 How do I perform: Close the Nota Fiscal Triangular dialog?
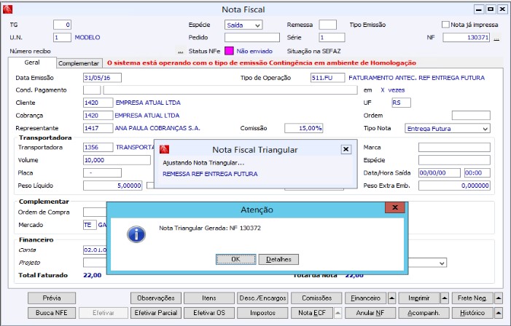coord(346,149)
